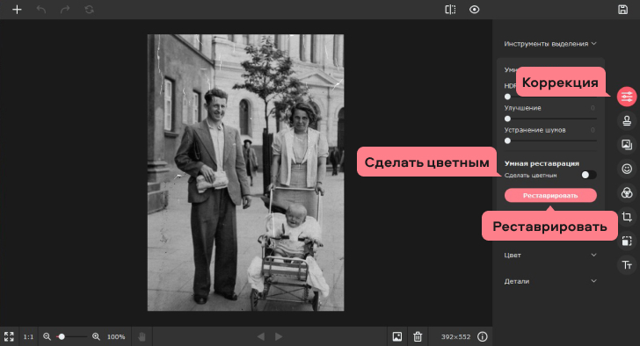The width and height of the screenshot is (640, 346).
Task: Toggle the eye preview of the original
Action: tap(475, 10)
